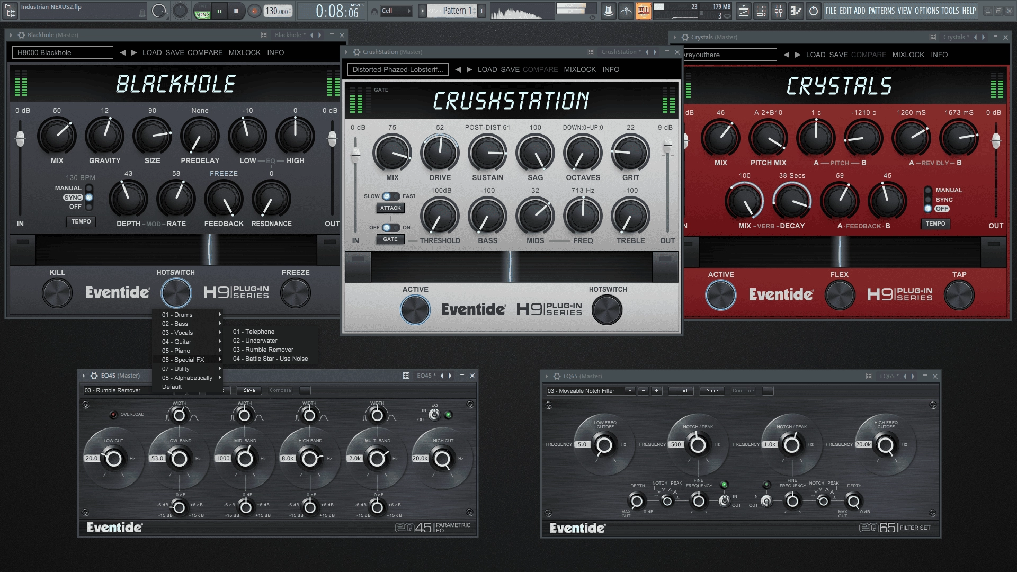Screen dimensions: 1017x572
Task: Expand Blackhole window menu arrow
Action: (12, 35)
